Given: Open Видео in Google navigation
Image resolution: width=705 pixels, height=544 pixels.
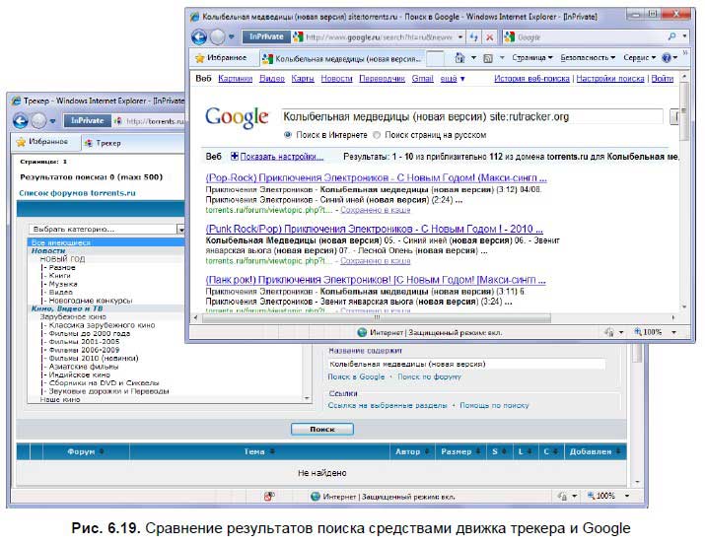Looking at the screenshot, I should [272, 79].
